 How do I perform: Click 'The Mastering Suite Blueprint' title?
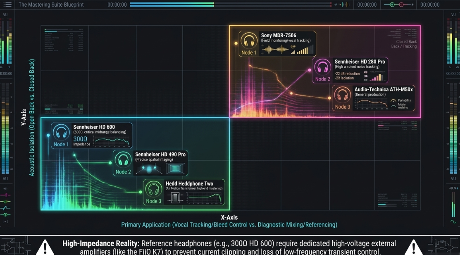pos(51,5)
